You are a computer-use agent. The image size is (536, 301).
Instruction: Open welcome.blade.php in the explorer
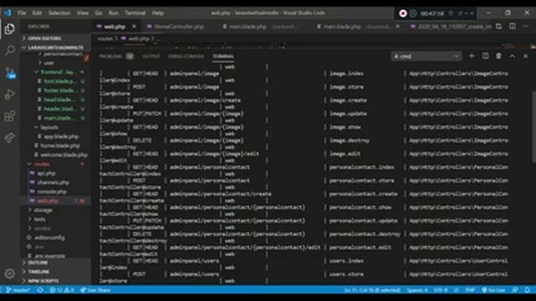pyautogui.click(x=64, y=155)
